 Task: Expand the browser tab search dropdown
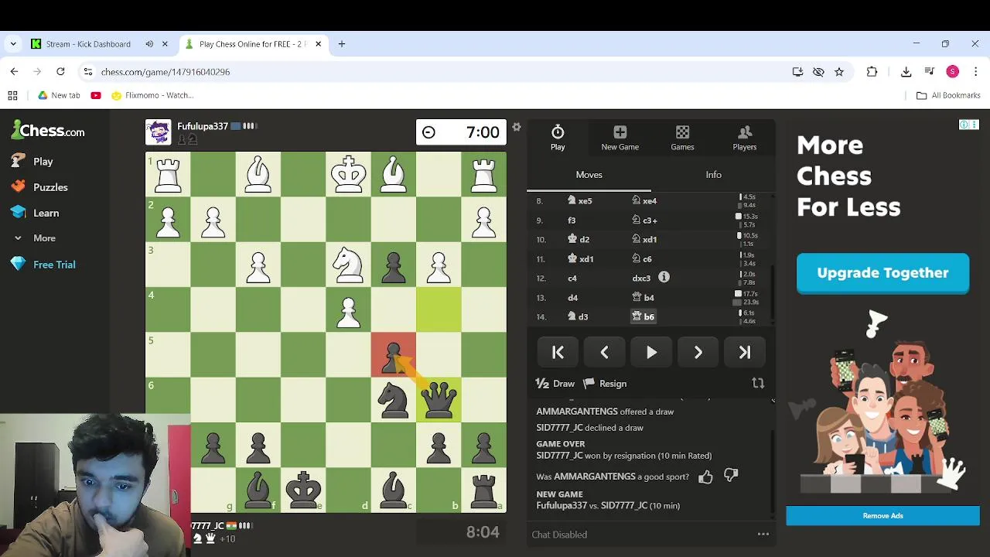coord(13,44)
